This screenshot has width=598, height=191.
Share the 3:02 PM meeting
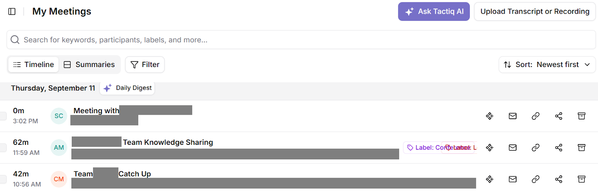559,116
